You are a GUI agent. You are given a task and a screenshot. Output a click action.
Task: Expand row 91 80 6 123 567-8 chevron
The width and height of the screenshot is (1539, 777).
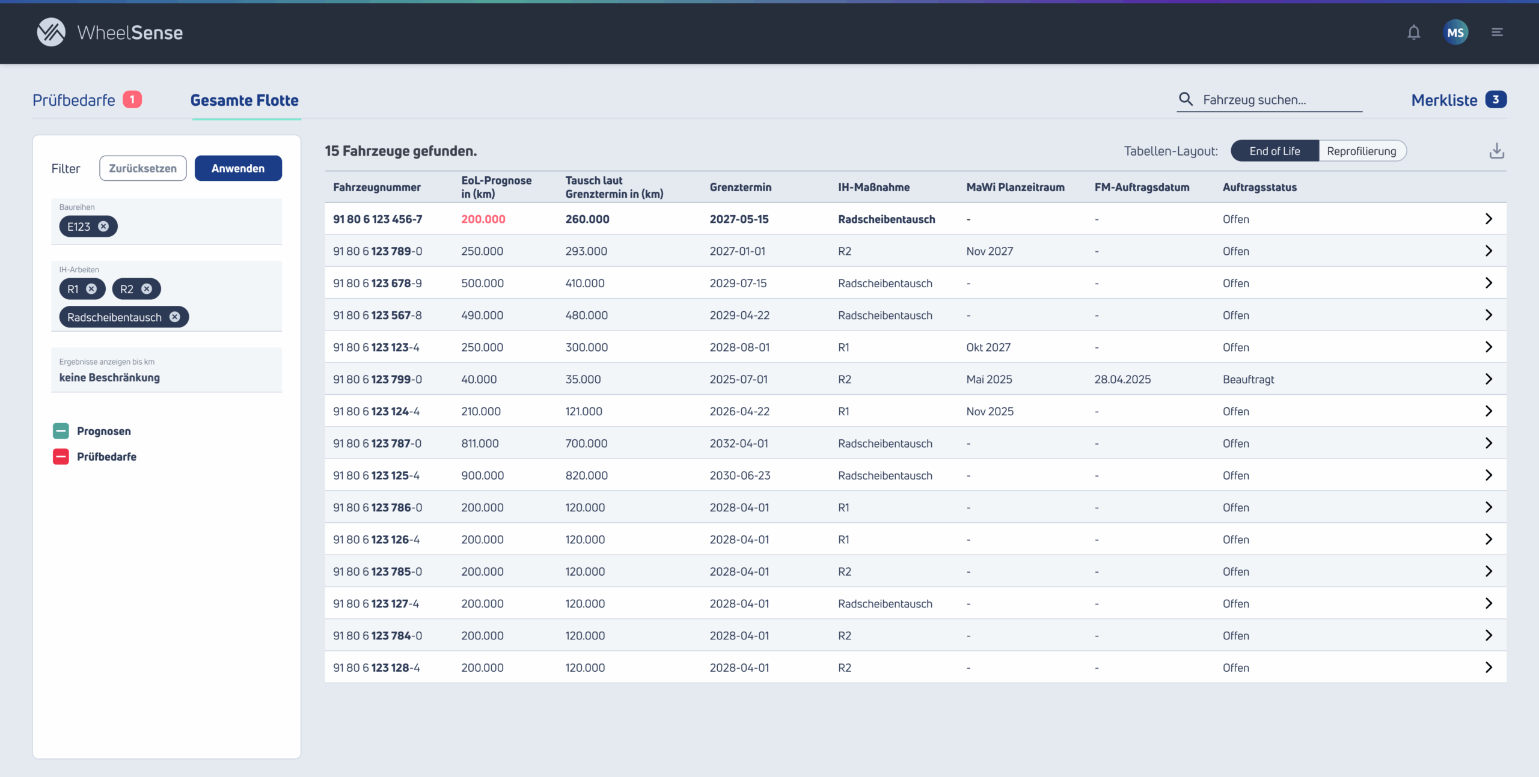(1489, 315)
